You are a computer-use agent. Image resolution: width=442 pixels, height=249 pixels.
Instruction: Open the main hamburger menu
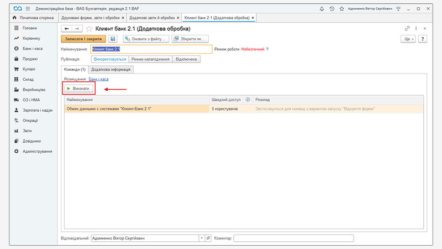pos(28,9)
